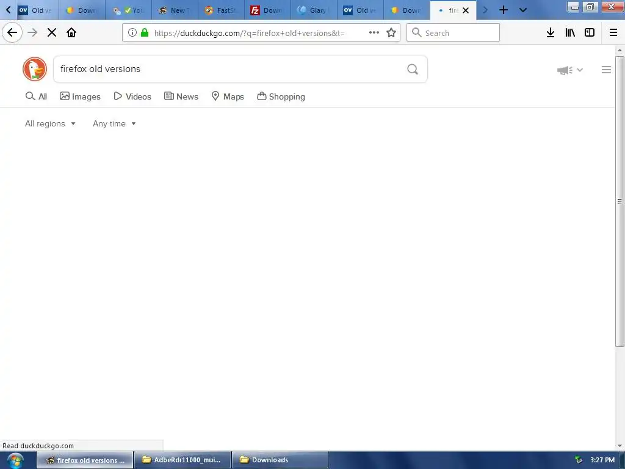This screenshot has width=625, height=469.
Task: Switch to the New T tab
Action: (175, 10)
